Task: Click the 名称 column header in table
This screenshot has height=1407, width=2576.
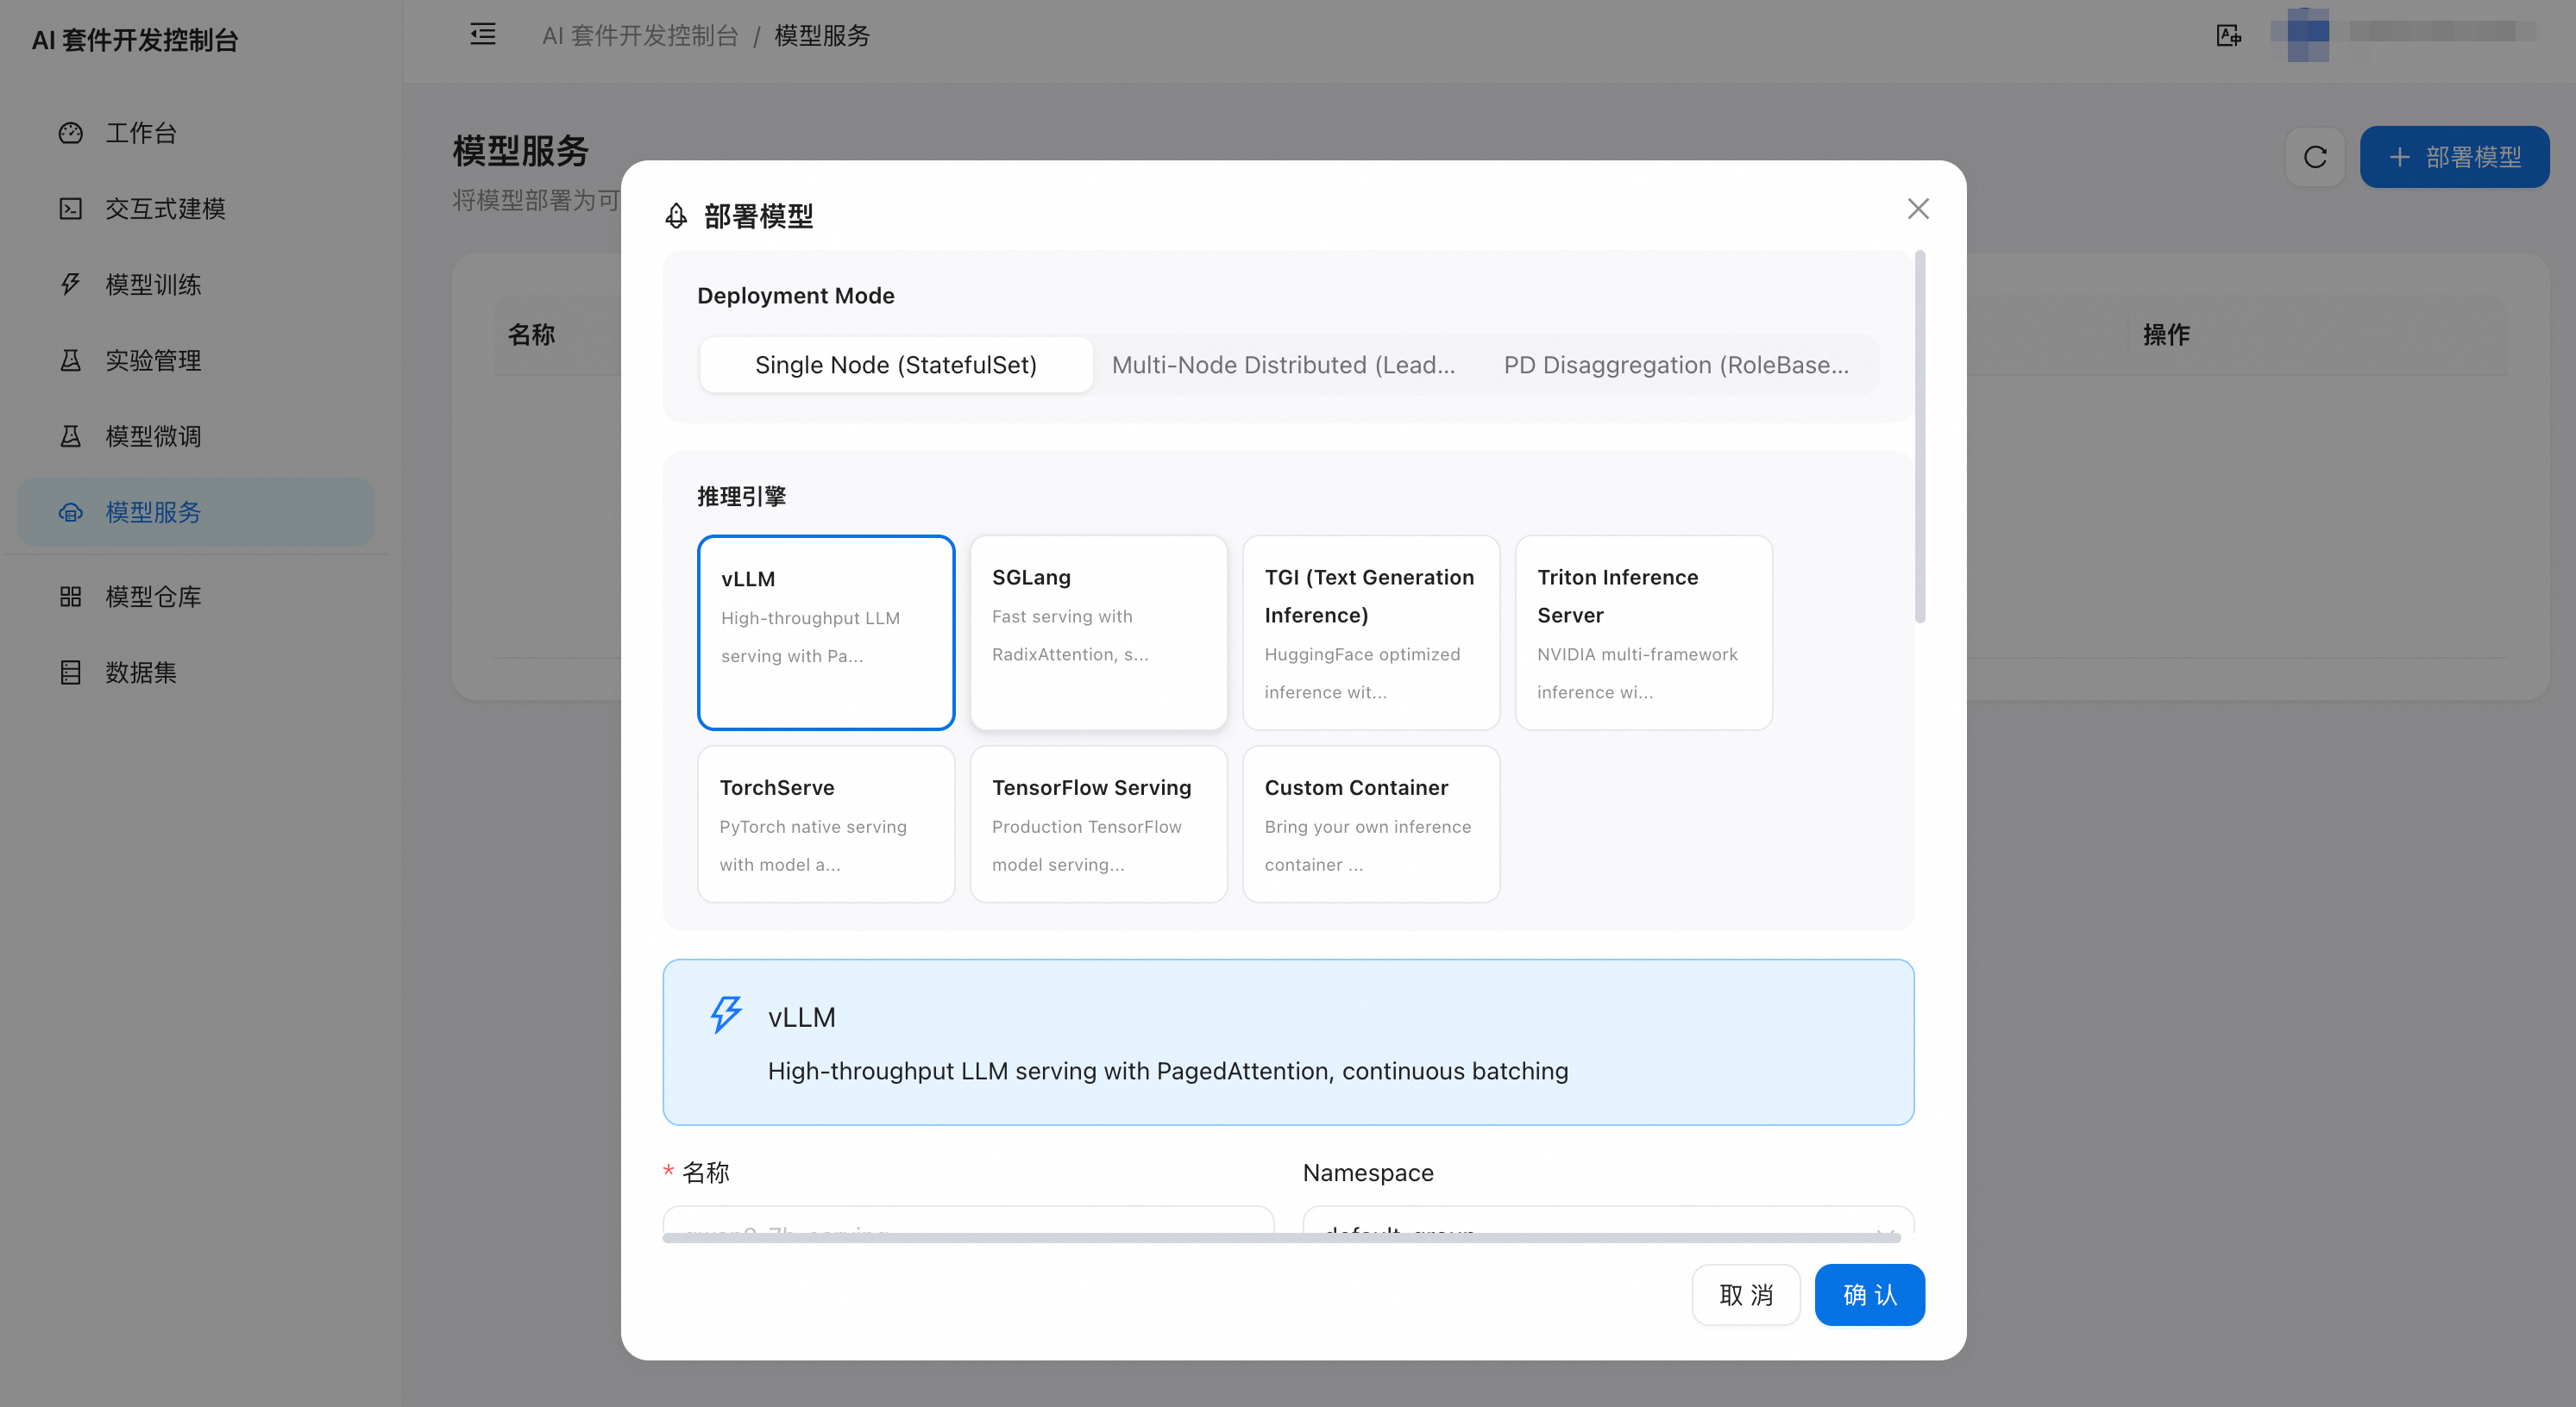Action: point(531,335)
